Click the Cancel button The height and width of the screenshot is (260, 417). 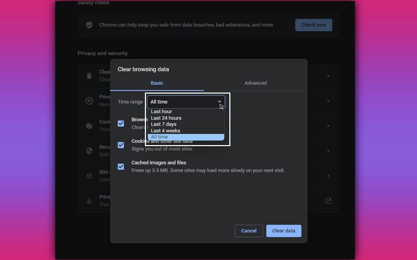tap(249, 231)
